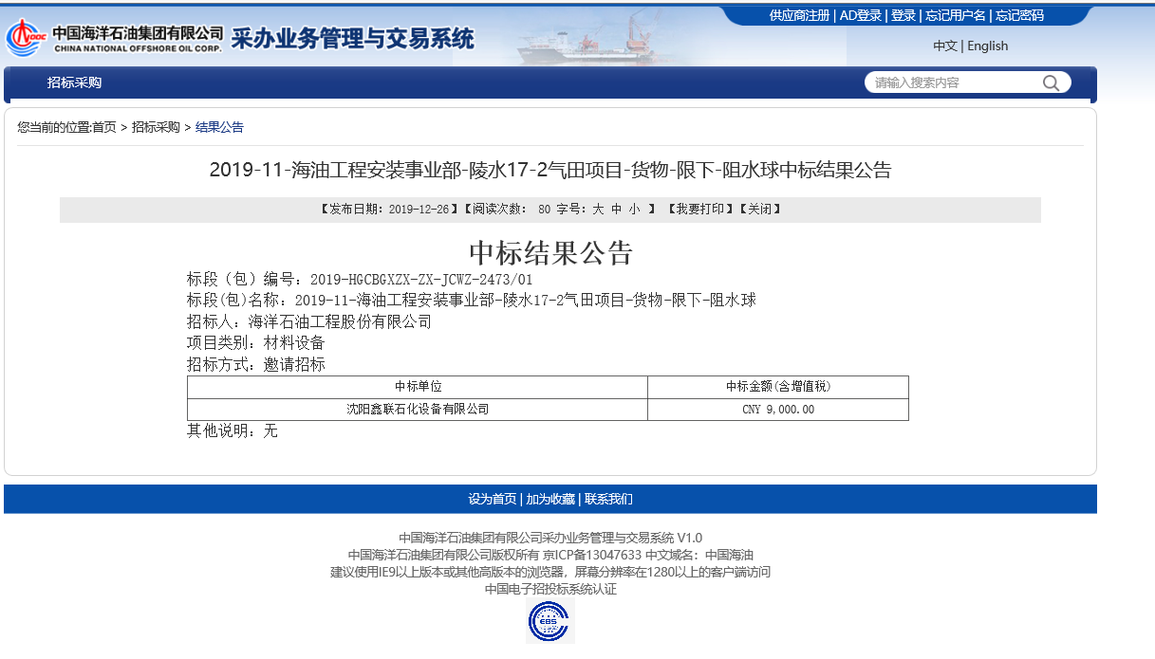
Task: Select bid number 2019-HGCBGXZX-ZX-JCWZ-2473/01
Action: click(421, 280)
